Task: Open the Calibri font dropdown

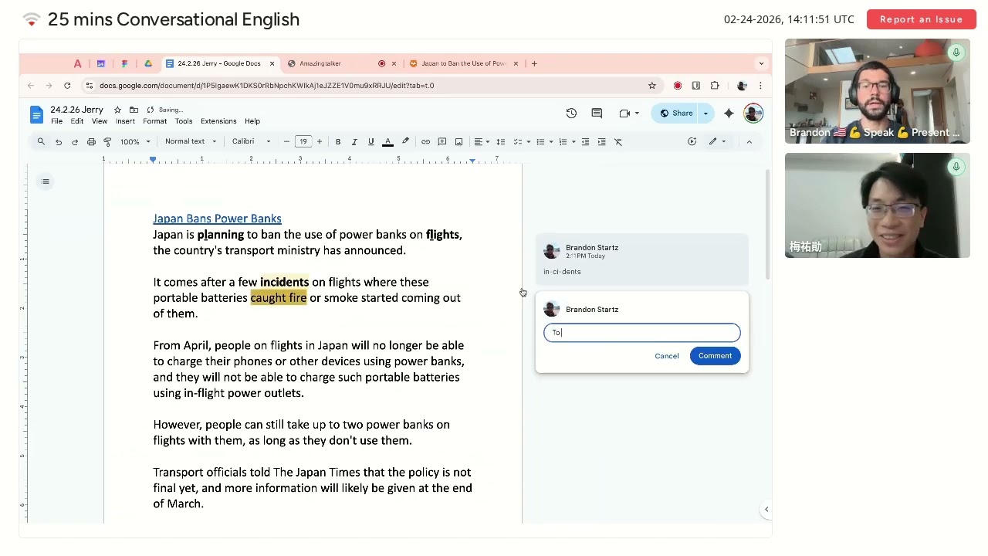Action: click(252, 141)
